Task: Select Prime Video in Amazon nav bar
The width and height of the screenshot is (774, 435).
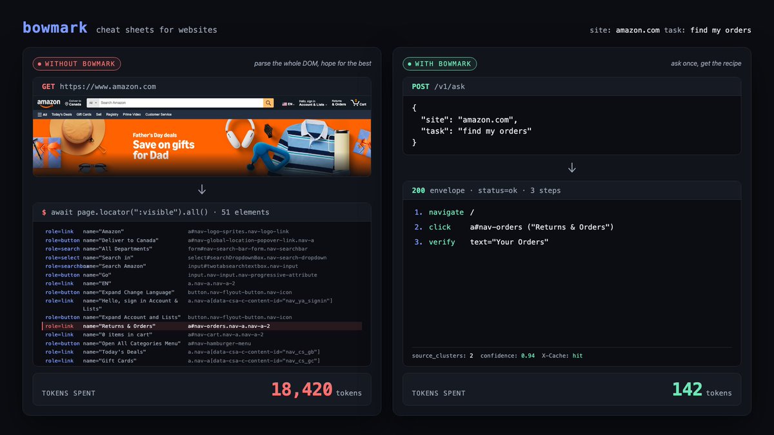Action: [x=132, y=114]
